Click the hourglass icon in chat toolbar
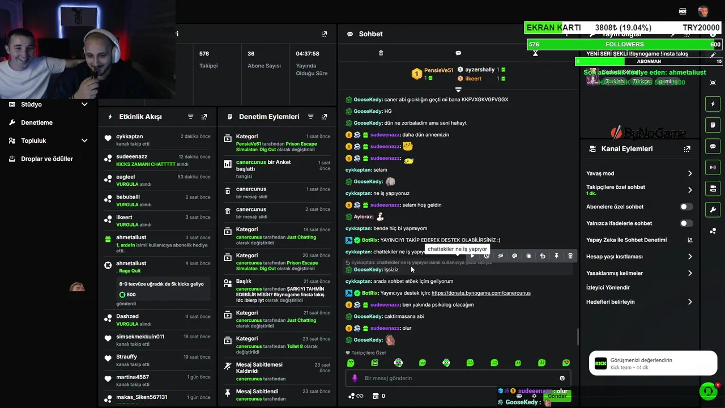Image resolution: width=725 pixels, height=408 pixels. point(535,53)
